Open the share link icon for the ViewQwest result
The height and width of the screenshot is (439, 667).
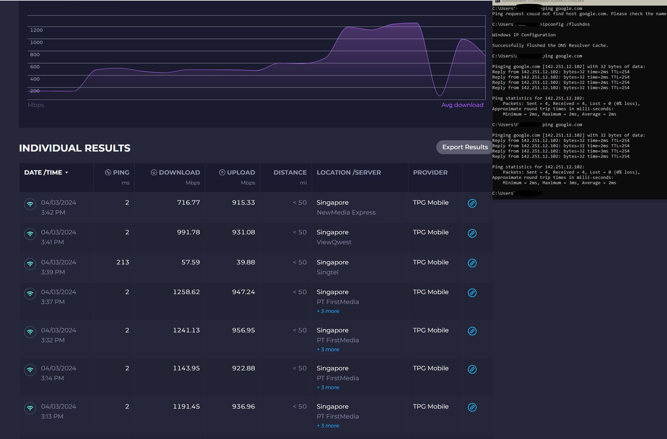(x=472, y=233)
